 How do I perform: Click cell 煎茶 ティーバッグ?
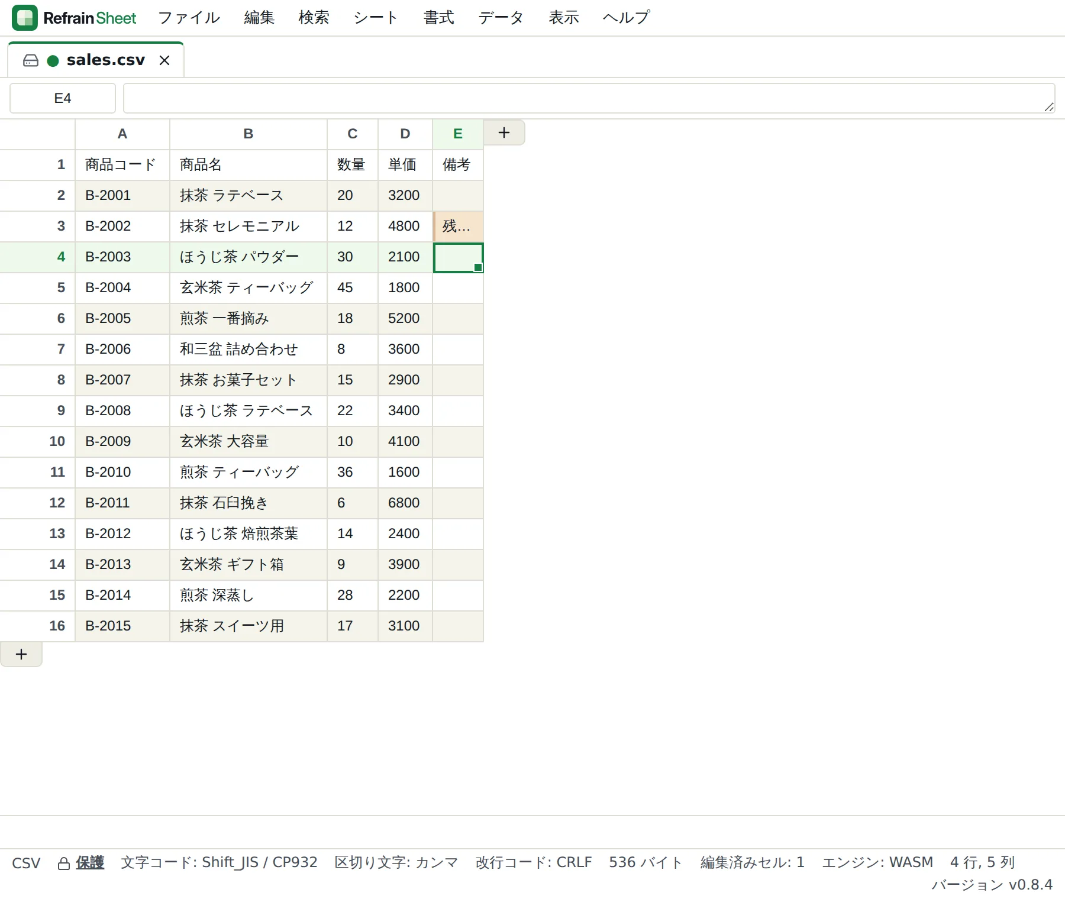[x=248, y=472]
